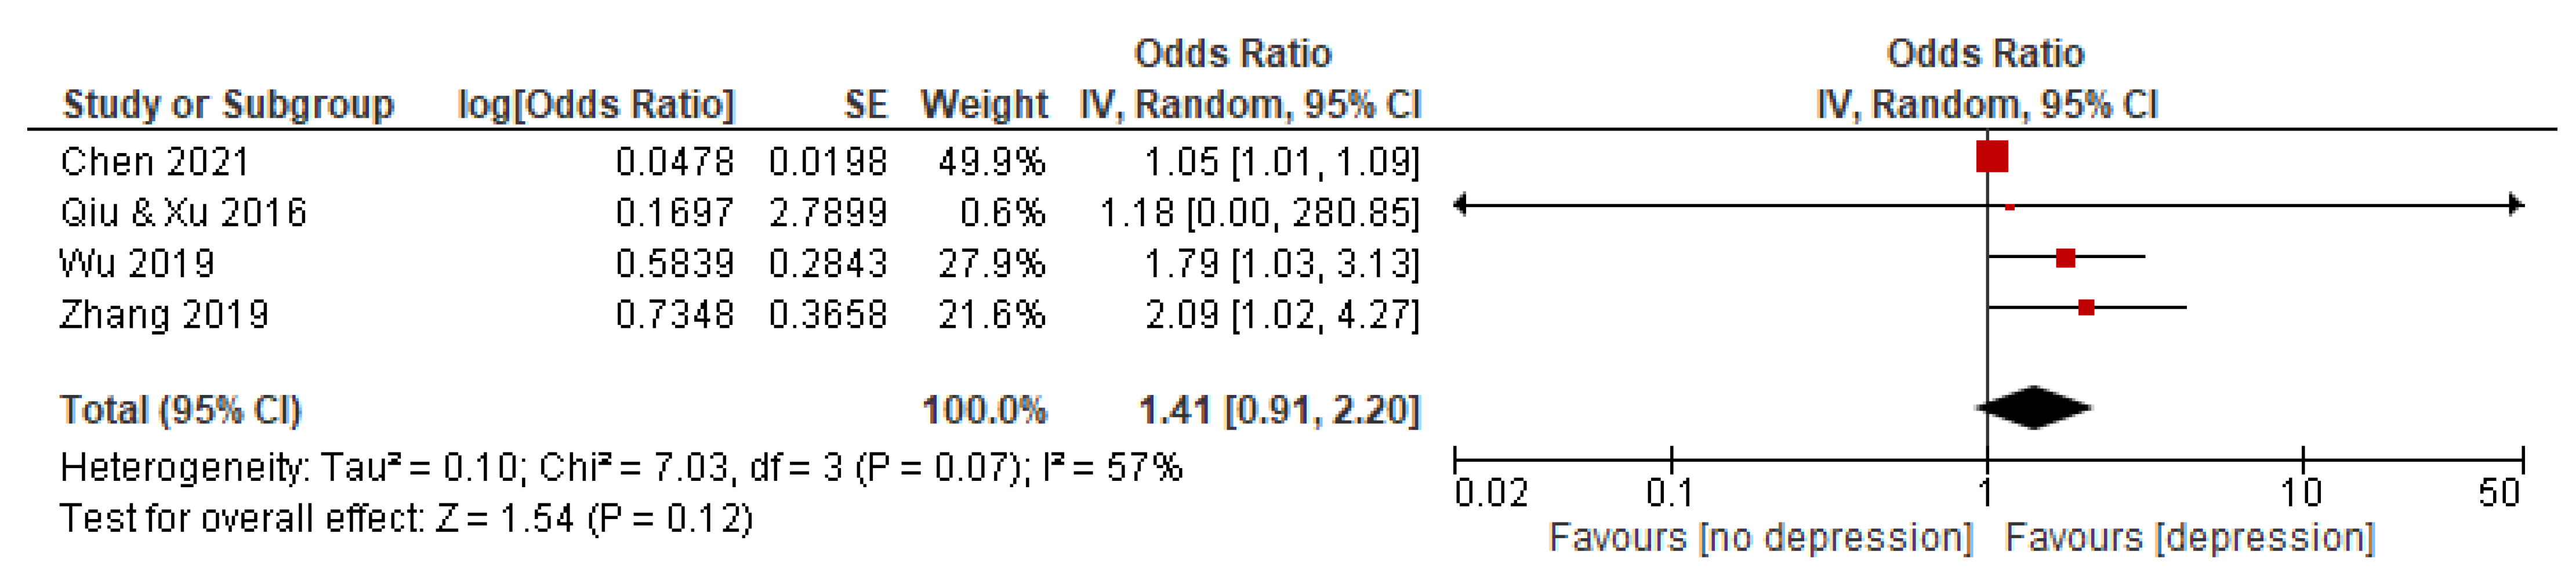Click the Chen 2021 study label
The height and width of the screenshot is (580, 2576).
154,162
